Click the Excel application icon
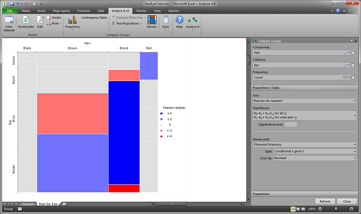This screenshot has width=361, height=214. (x=5, y=4)
